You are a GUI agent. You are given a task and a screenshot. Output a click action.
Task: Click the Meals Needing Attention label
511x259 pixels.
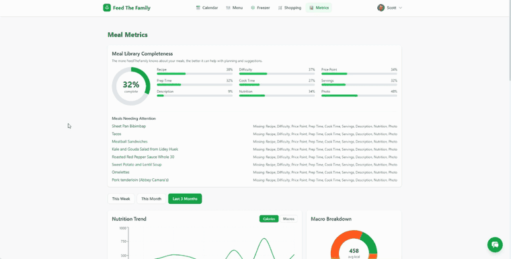[134, 118]
